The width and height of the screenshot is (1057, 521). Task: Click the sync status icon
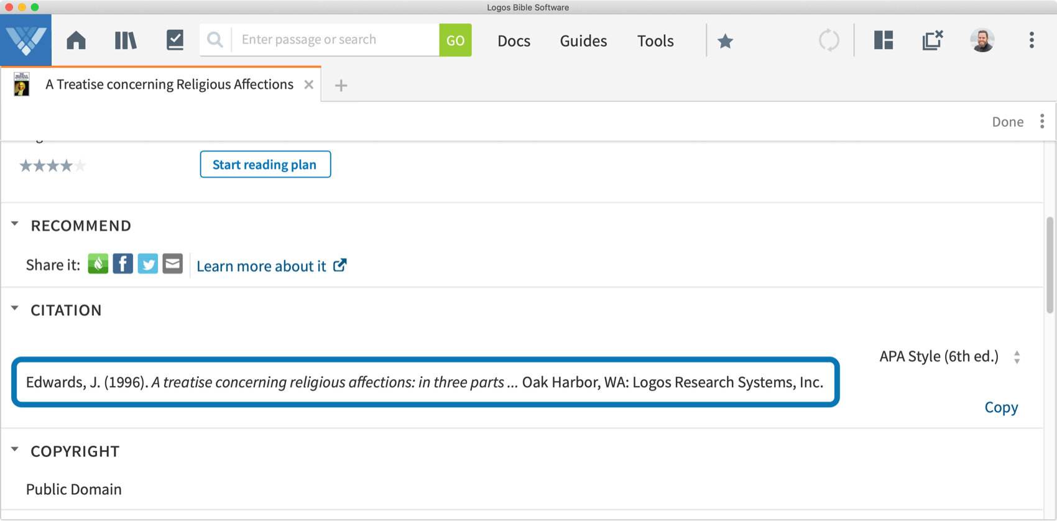[829, 40]
